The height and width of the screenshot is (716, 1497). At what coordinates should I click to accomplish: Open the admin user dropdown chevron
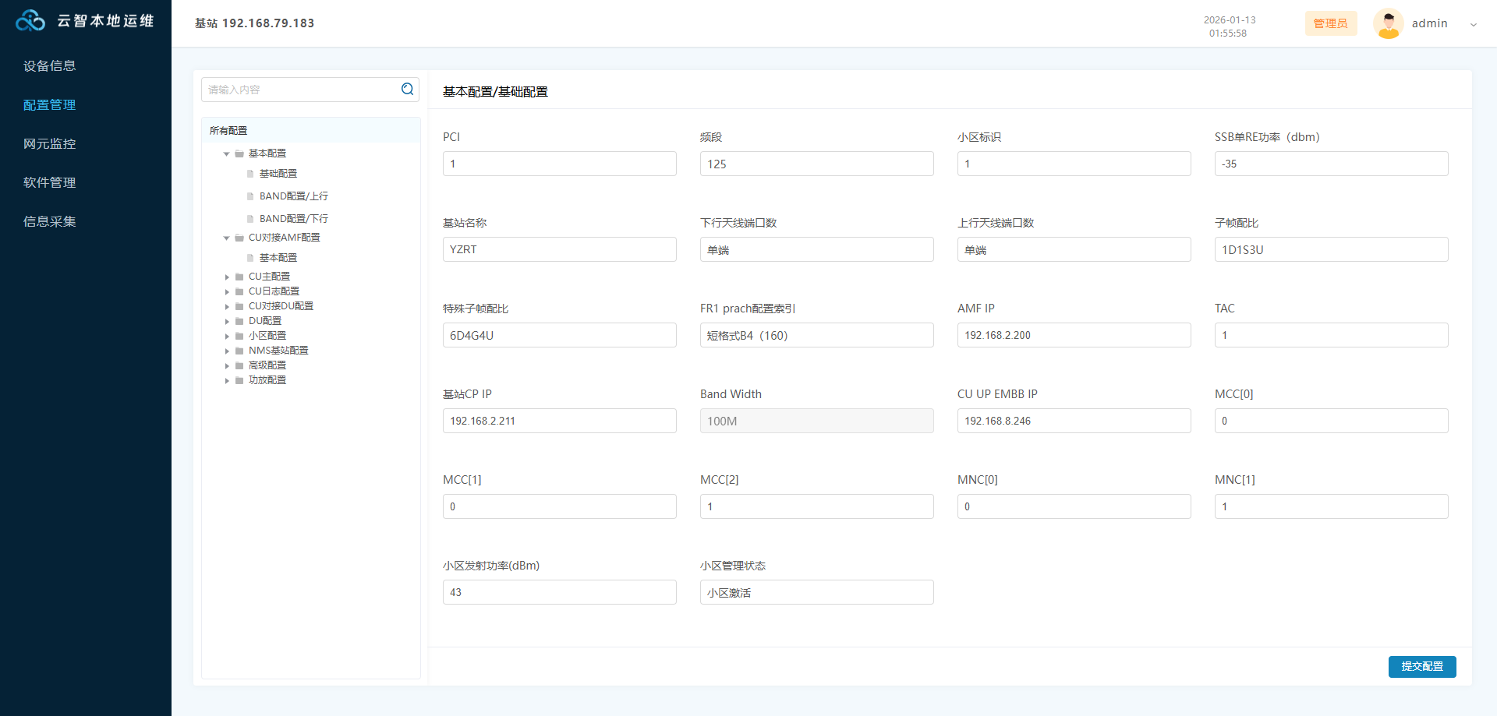(1473, 24)
